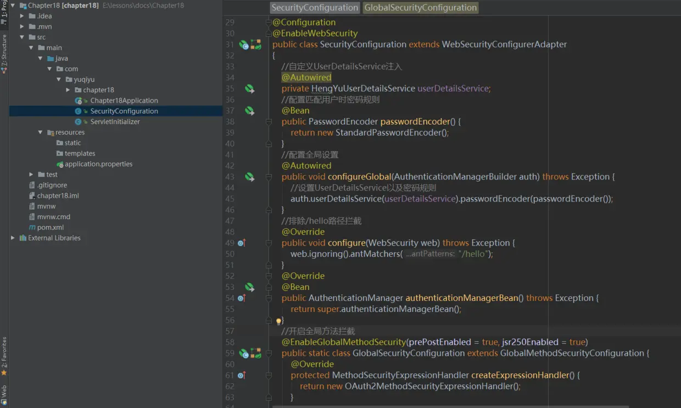Collapse the src folder

(x=22, y=37)
